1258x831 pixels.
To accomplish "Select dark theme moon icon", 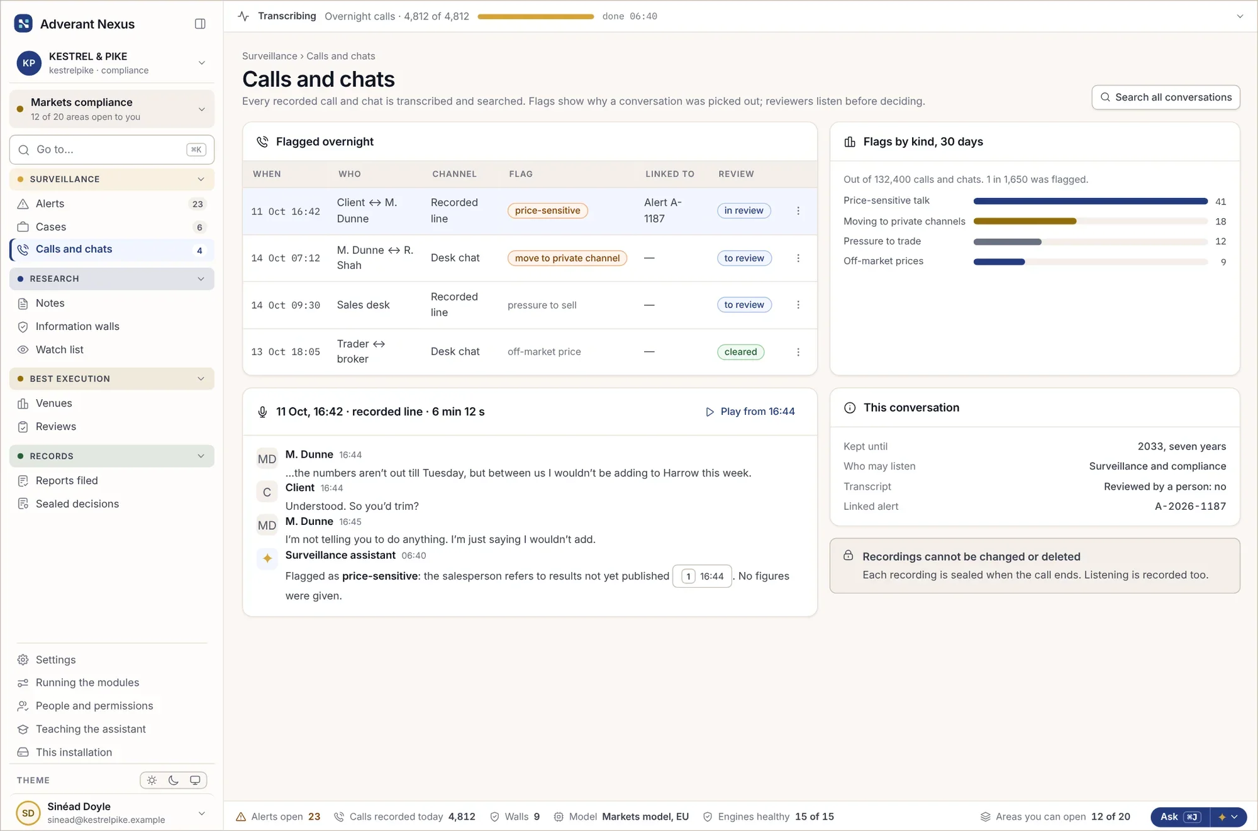I will point(174,780).
